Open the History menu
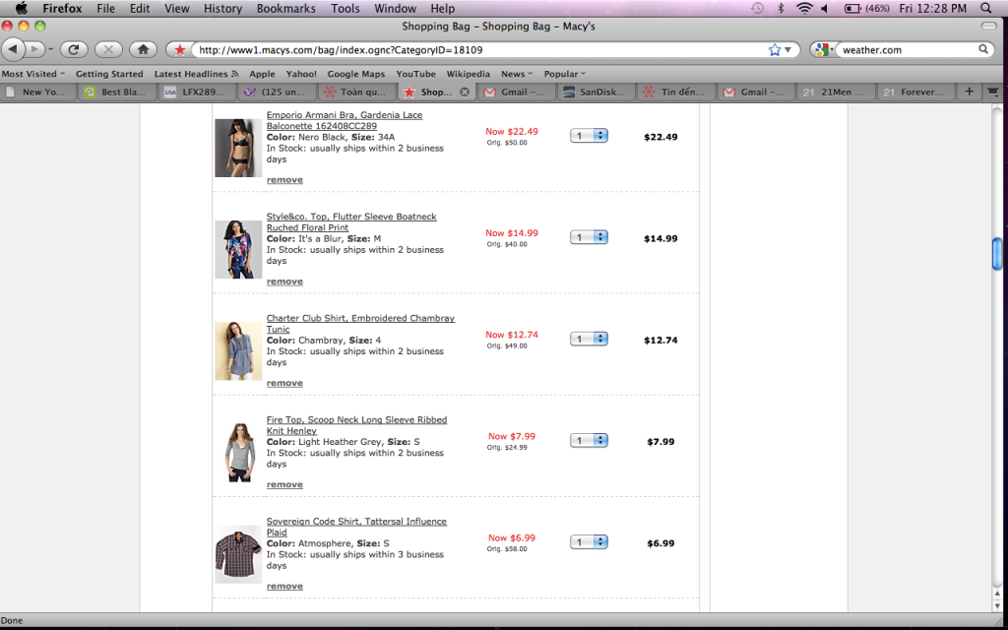 coord(222,8)
